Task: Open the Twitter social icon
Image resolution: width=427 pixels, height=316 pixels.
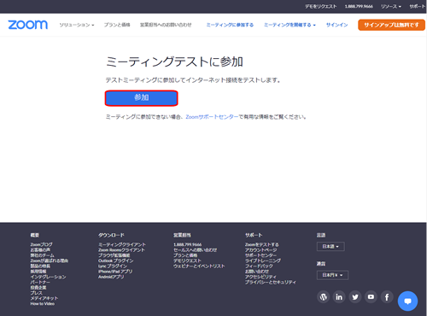Action: [x=355, y=297]
